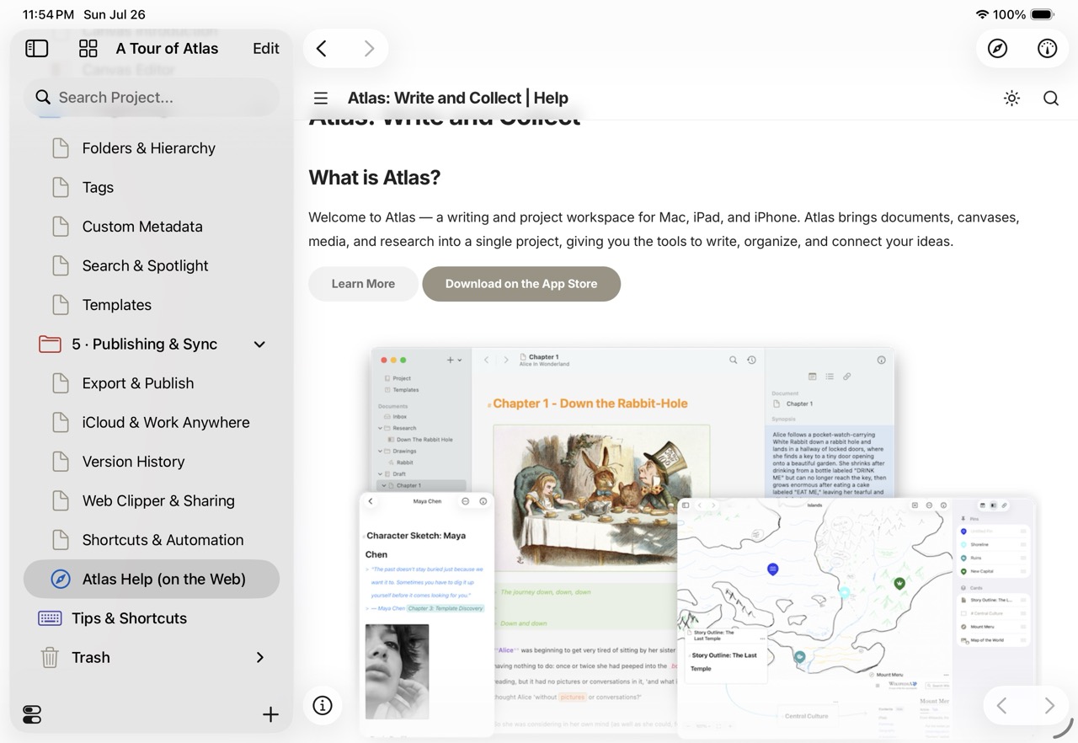
Task: Toggle the sidebar panel icon
Action: pyautogui.click(x=37, y=48)
